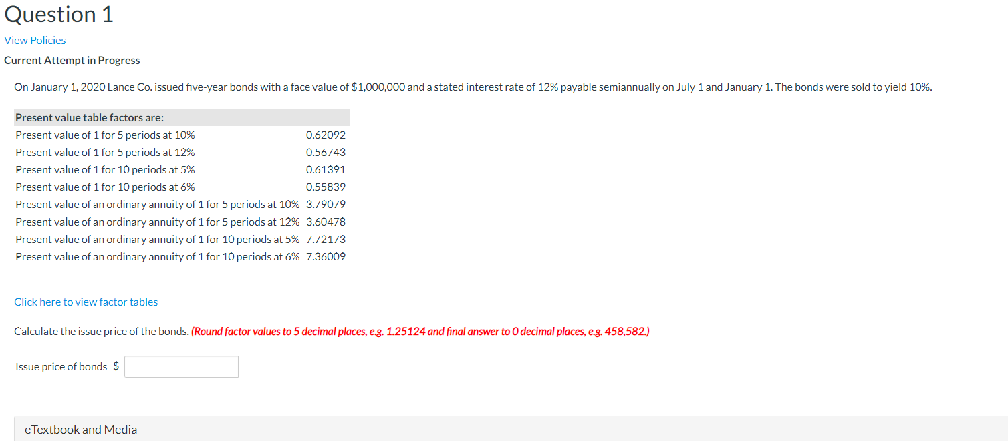This screenshot has height=441, width=1008.
Task: Click here to view factor tables
Action: pyautogui.click(x=86, y=302)
